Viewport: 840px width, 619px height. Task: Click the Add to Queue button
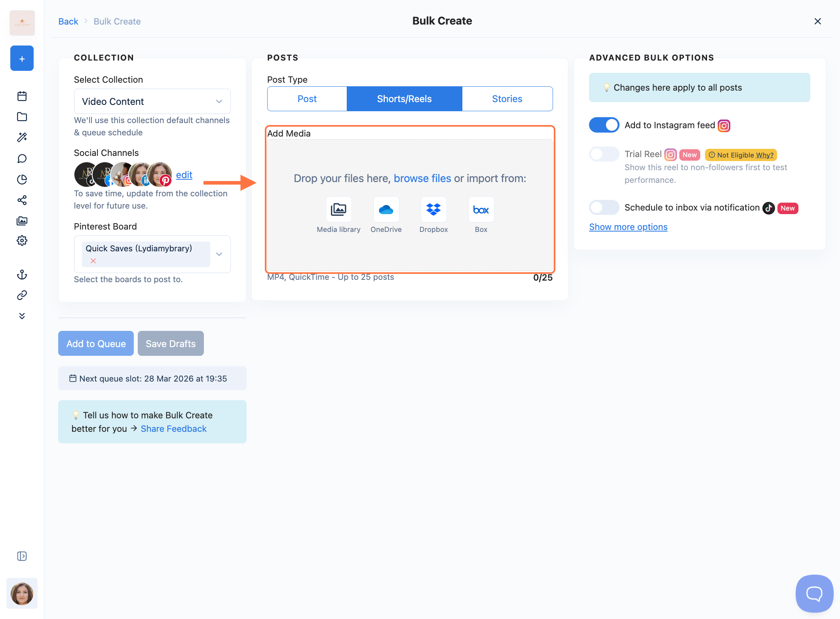coord(96,344)
